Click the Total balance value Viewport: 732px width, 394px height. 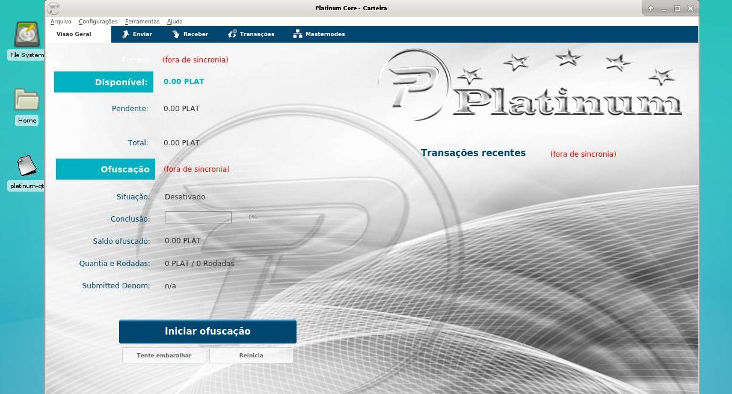coord(182,143)
